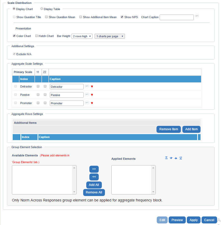Viewport: 221px width, 225px height.
Task: Click Available Elements list scroll-down arrow
Action: coord(74,192)
